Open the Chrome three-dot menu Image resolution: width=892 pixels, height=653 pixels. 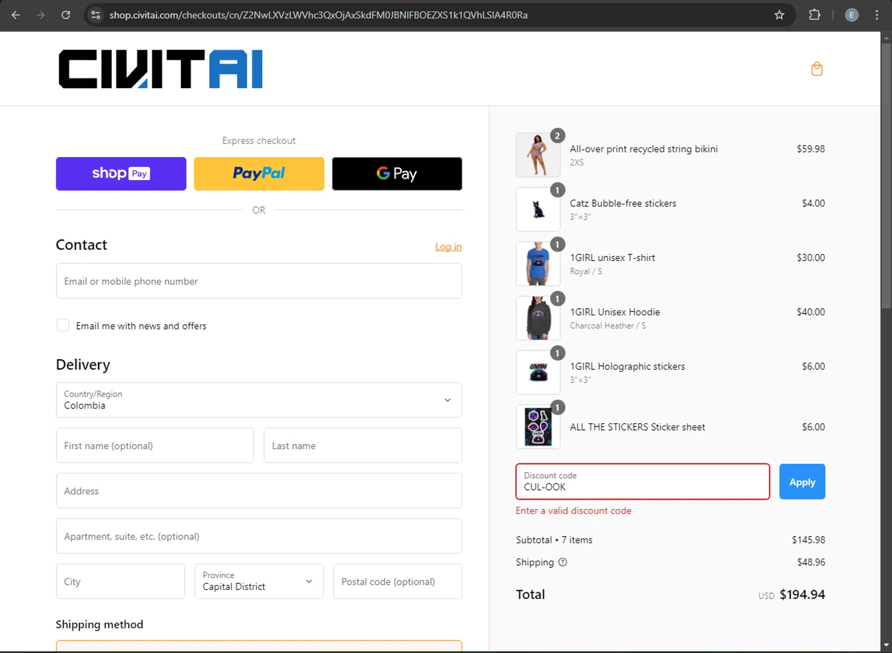(877, 15)
